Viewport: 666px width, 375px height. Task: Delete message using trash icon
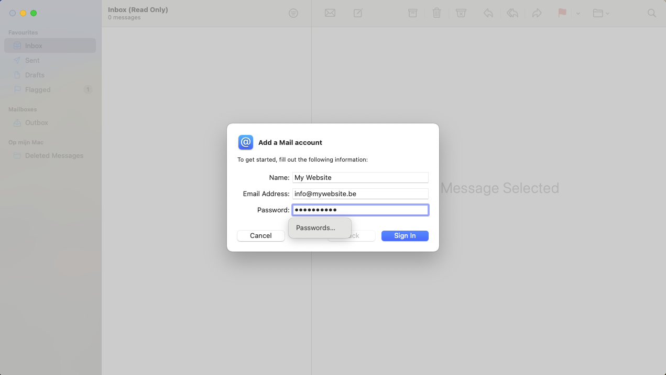[x=436, y=13]
